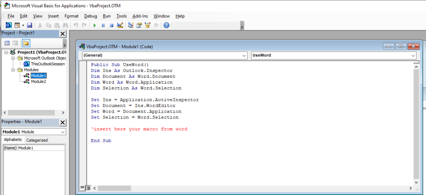426x195 pixels.
Task: Collapse the Modules folder node
Action: coord(12,70)
